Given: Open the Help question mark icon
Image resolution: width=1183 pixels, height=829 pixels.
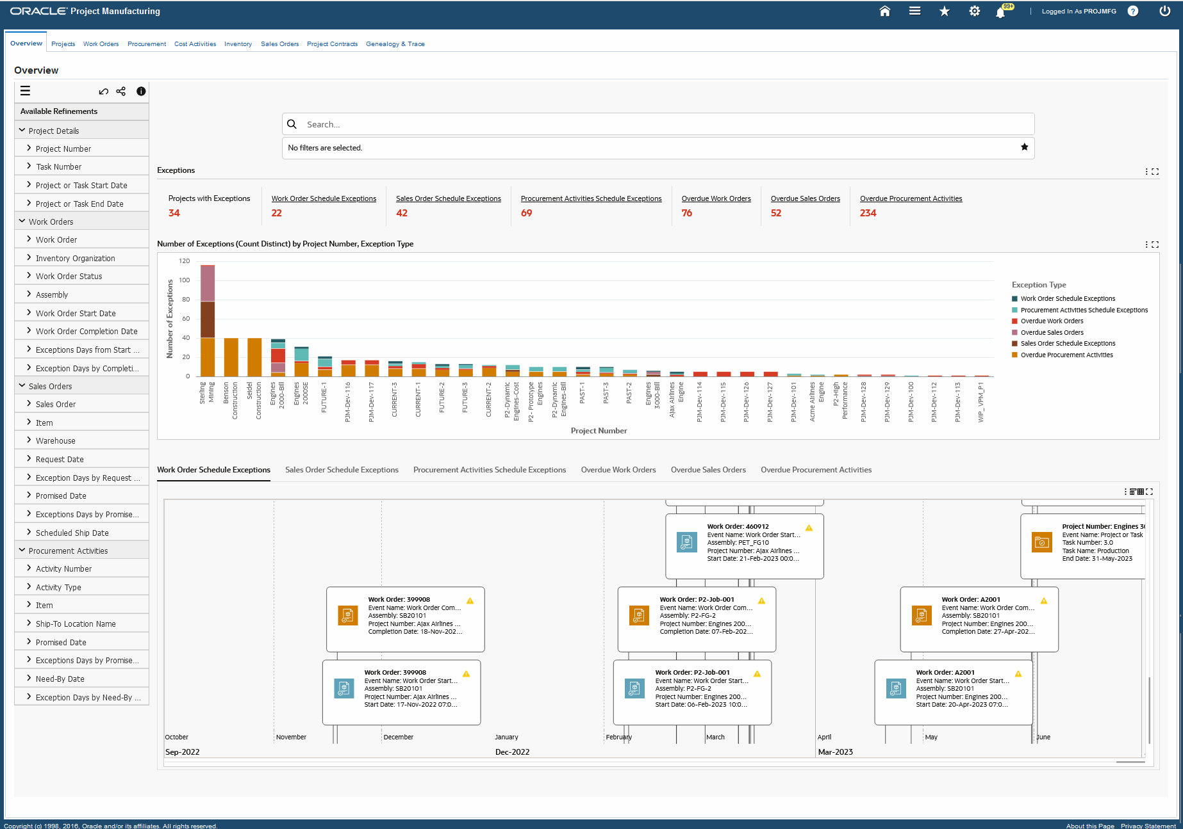Looking at the screenshot, I should pos(1133,11).
